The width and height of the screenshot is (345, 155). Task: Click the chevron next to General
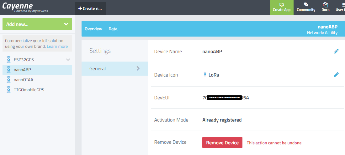pyautogui.click(x=138, y=68)
